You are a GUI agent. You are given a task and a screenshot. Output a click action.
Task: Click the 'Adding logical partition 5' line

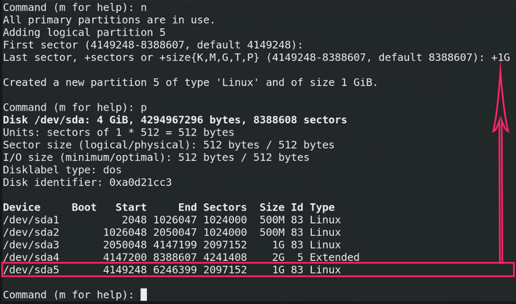click(84, 32)
